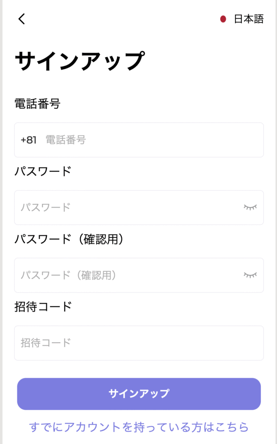Click the language indicator icon
The height and width of the screenshot is (444, 277).
tap(222, 19)
